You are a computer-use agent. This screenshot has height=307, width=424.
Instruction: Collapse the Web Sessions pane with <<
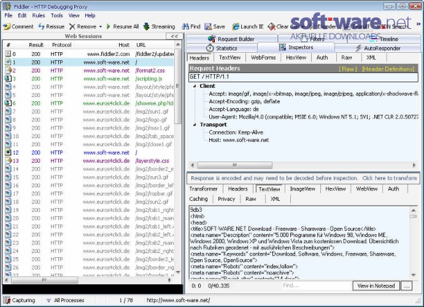click(174, 36)
